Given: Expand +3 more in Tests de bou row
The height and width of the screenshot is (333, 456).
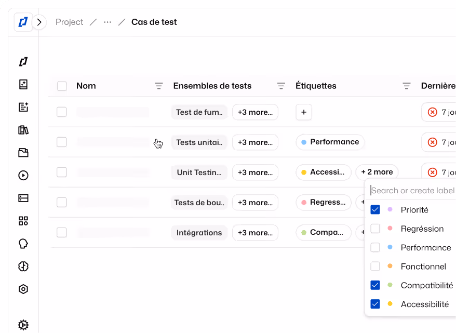Looking at the screenshot, I should (x=256, y=203).
